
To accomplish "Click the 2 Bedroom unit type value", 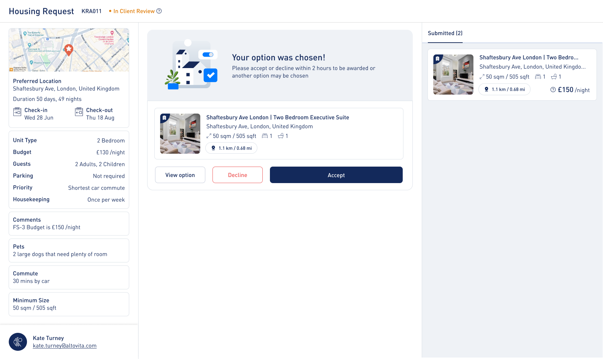I will (111, 141).
